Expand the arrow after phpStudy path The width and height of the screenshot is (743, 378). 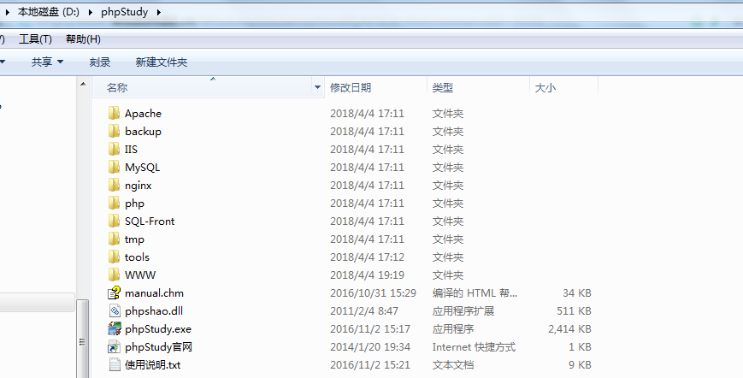click(x=159, y=12)
